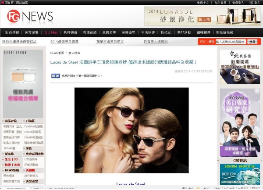Open the 數位3C navigation item

click(x=166, y=32)
